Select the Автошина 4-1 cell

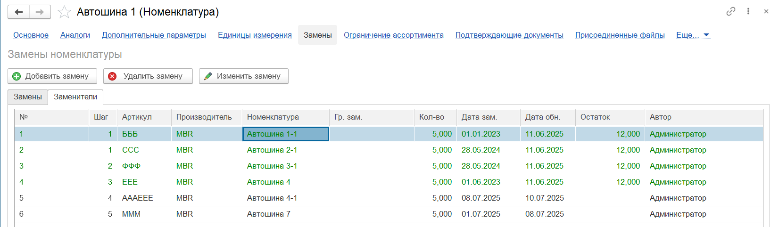click(x=286, y=198)
